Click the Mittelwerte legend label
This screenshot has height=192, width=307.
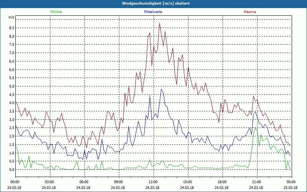pyautogui.click(x=153, y=12)
